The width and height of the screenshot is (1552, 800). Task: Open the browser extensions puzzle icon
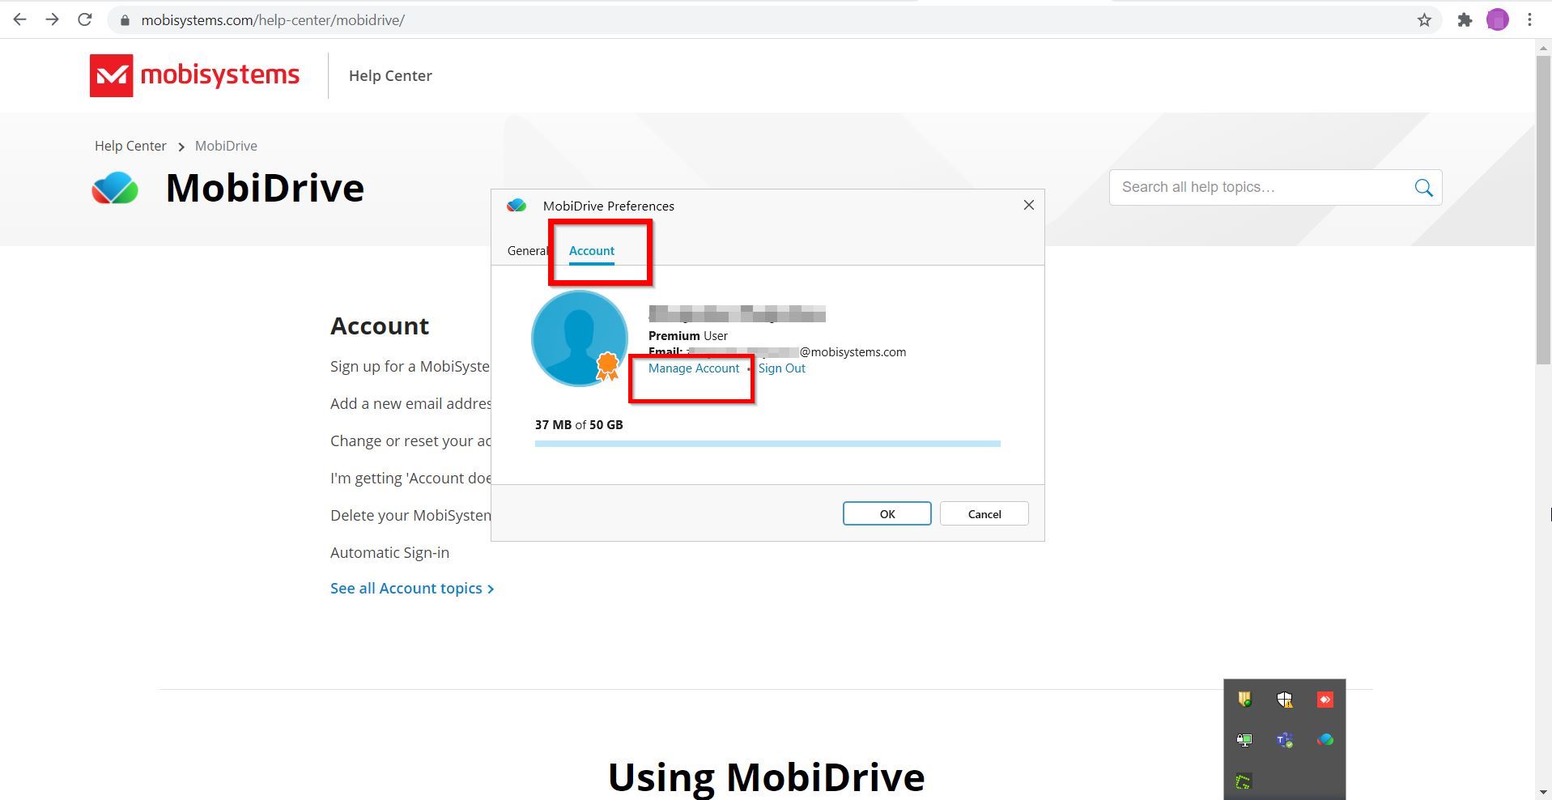click(1465, 20)
